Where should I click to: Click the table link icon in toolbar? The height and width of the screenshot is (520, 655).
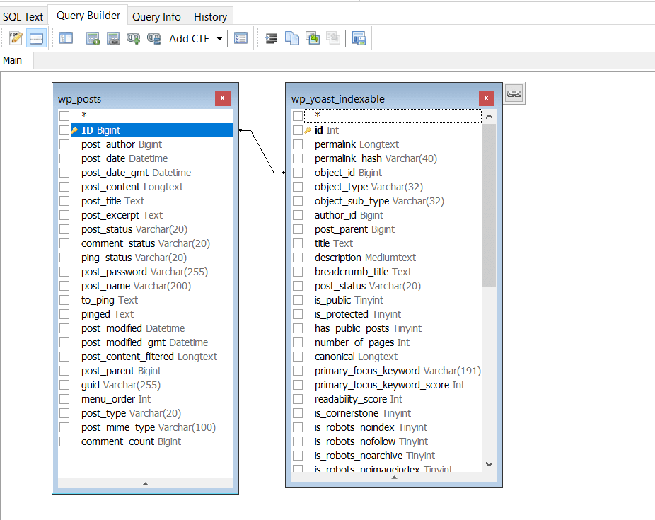point(113,38)
